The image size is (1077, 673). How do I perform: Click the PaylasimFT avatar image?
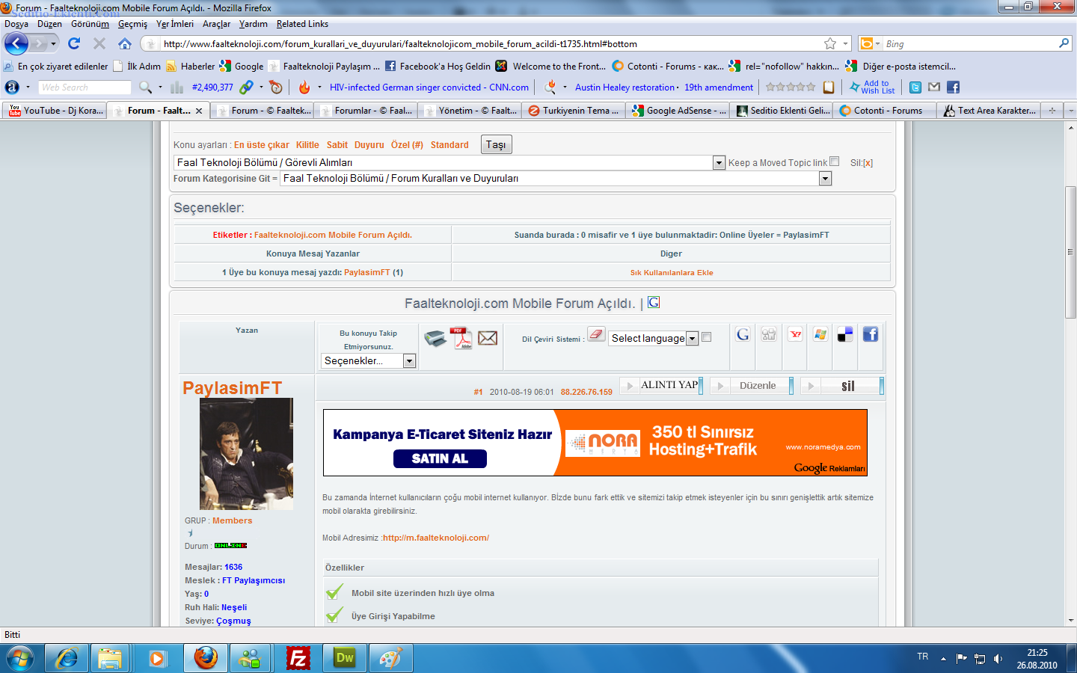[x=246, y=454]
